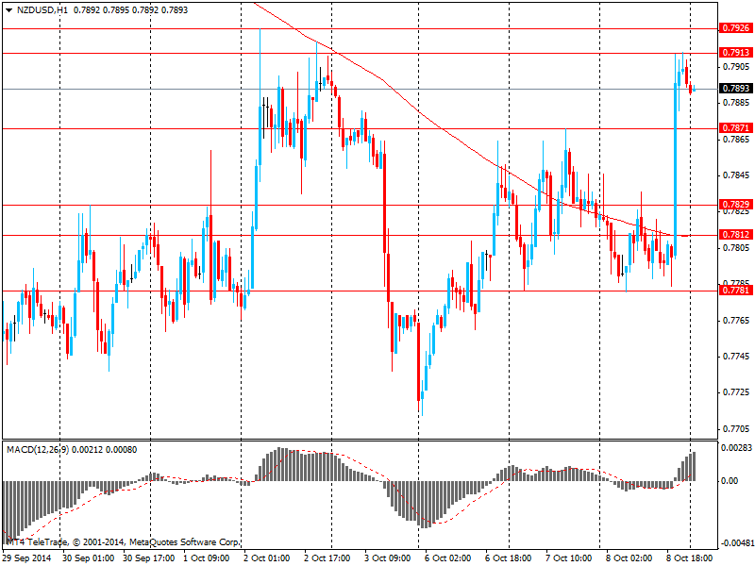Click the 1 Oct 09:00 time label
This screenshot has height=566, width=755.
click(208, 558)
